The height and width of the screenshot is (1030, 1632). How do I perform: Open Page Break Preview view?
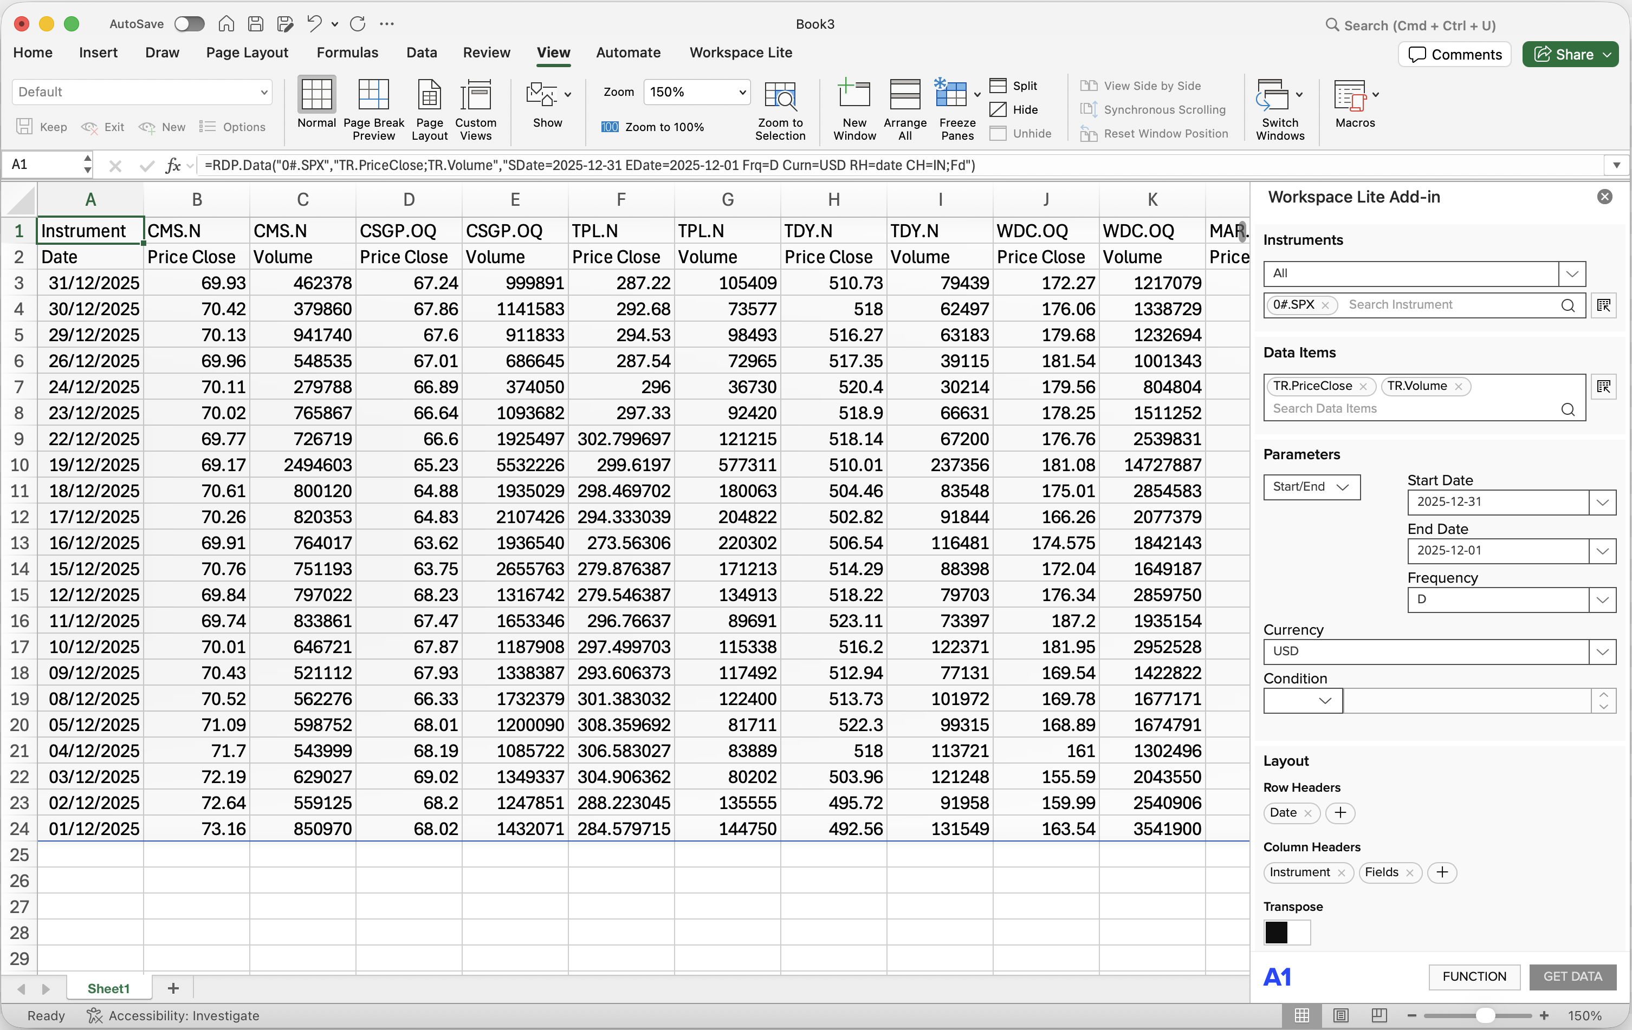point(373,95)
